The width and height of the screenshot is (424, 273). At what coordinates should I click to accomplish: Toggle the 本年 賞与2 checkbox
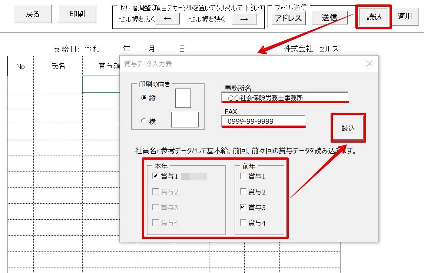[x=156, y=192]
